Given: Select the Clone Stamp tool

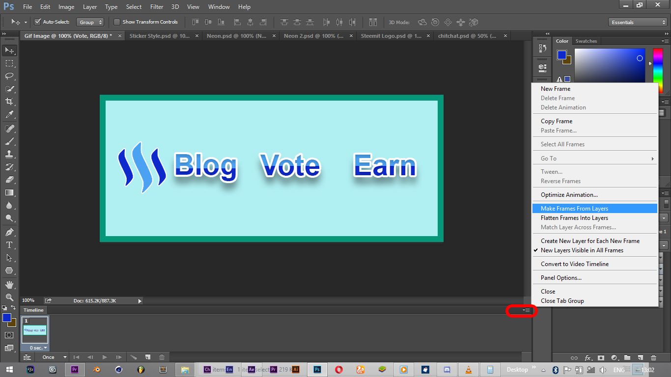Looking at the screenshot, I should pos(9,154).
